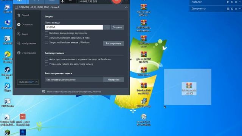The width and height of the screenshot is (242, 136).
Task: Launch the OBS Studio shortcut
Action: click(7, 103)
